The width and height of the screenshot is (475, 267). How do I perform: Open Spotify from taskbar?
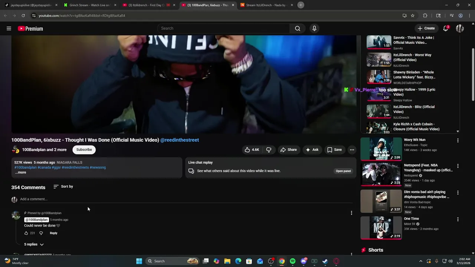pos(292,261)
